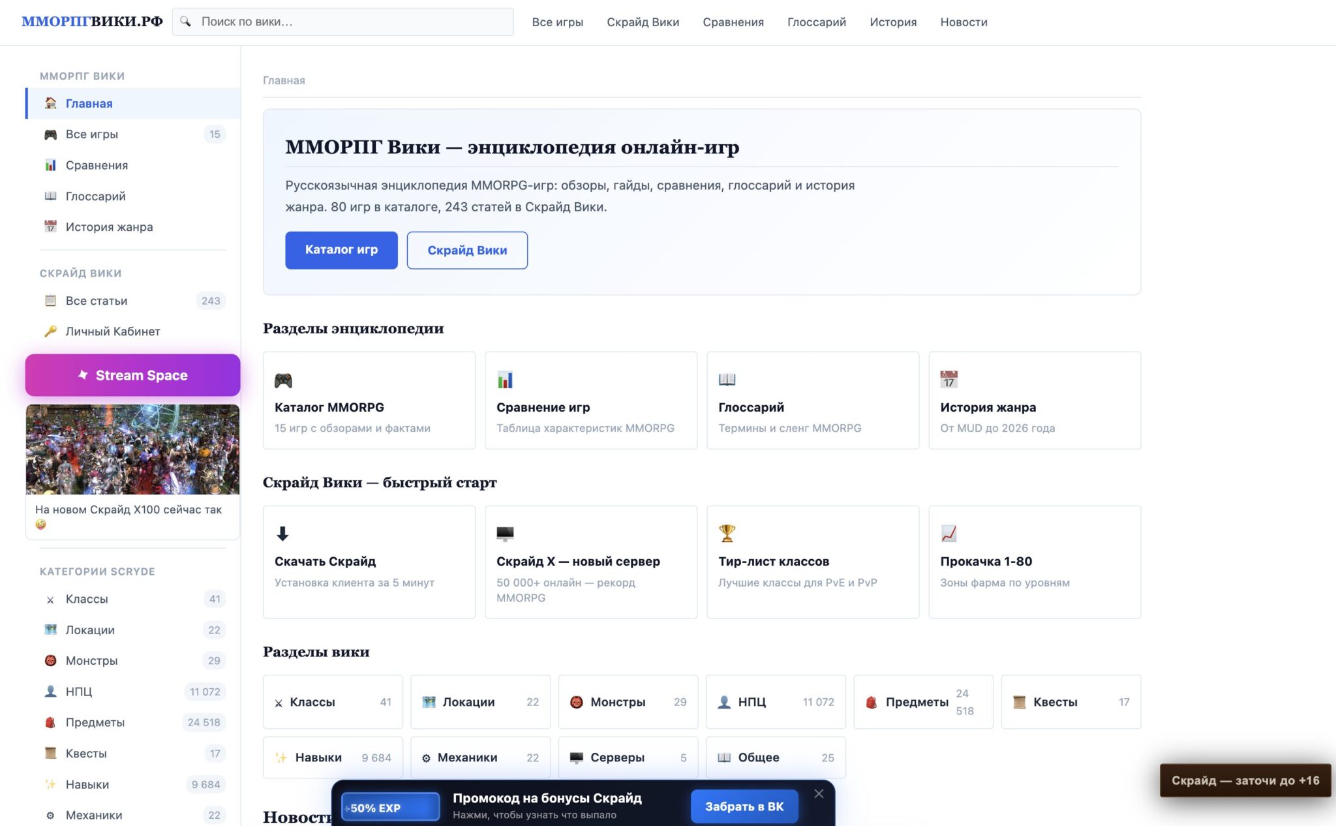Image resolution: width=1336 pixels, height=826 pixels.
Task: Click the calendar История жанра card icon
Action: 949,379
